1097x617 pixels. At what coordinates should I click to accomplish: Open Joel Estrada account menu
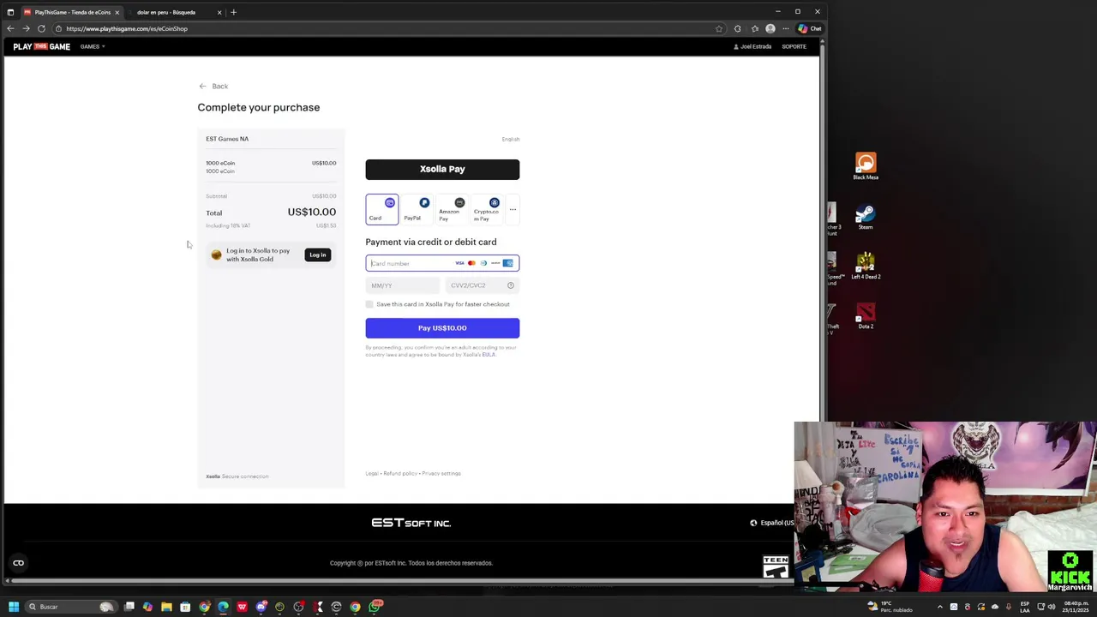[x=752, y=46]
